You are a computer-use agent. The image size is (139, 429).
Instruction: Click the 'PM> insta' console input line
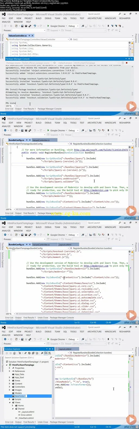[11, 103]
